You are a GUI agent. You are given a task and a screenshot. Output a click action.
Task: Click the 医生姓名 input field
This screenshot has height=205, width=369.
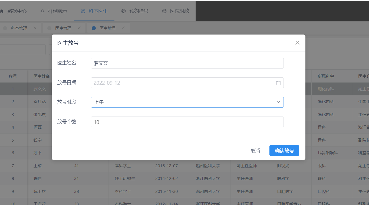[x=187, y=63]
